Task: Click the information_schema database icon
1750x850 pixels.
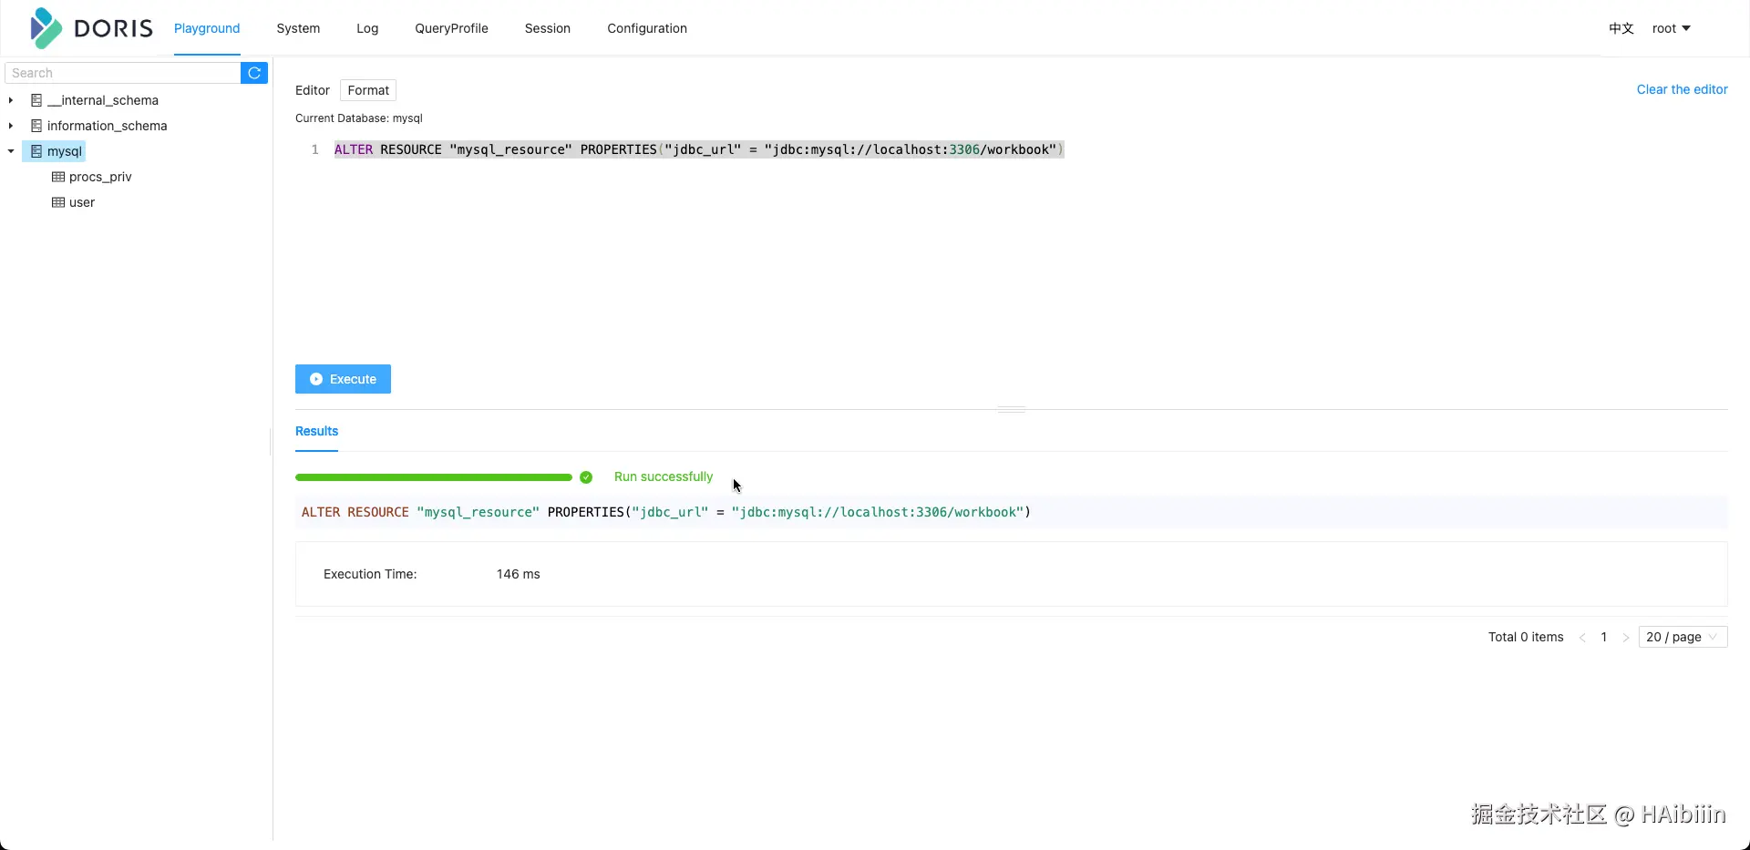Action: (36, 126)
